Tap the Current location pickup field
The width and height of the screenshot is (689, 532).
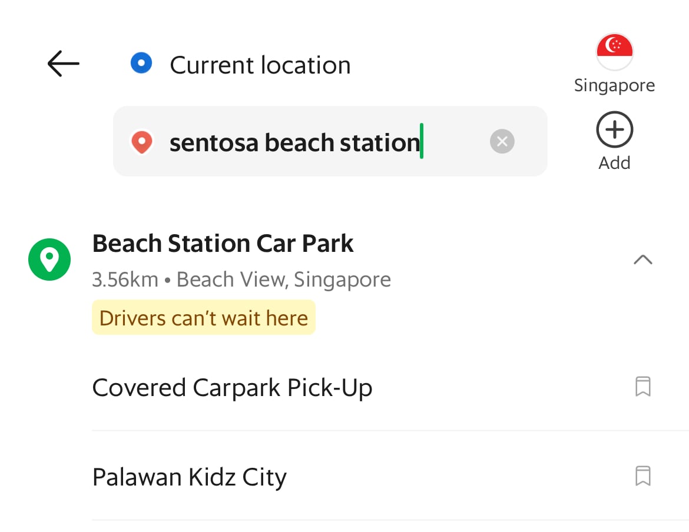[330, 65]
